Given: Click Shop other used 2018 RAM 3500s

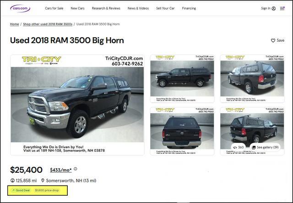Looking at the screenshot, I should coord(48,24).
